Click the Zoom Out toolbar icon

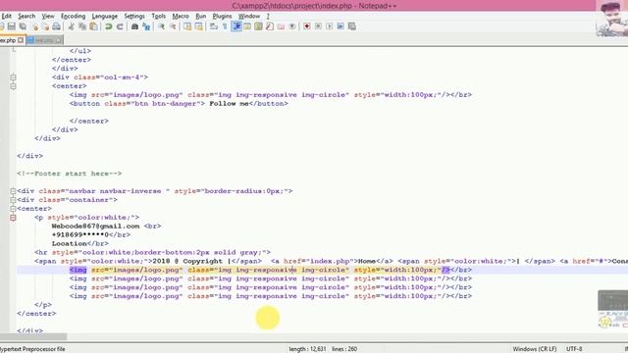pyautogui.click(x=173, y=26)
